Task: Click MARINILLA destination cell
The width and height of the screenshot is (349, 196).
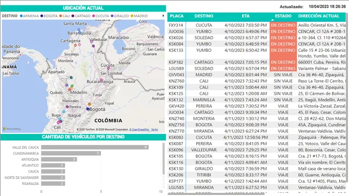Action: coord(203,100)
